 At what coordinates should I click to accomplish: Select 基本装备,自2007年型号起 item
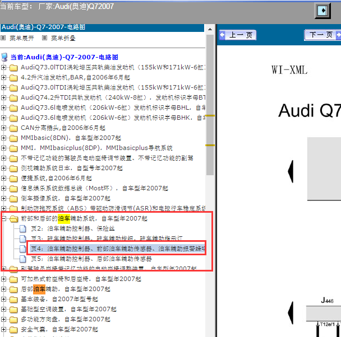tap(59, 299)
